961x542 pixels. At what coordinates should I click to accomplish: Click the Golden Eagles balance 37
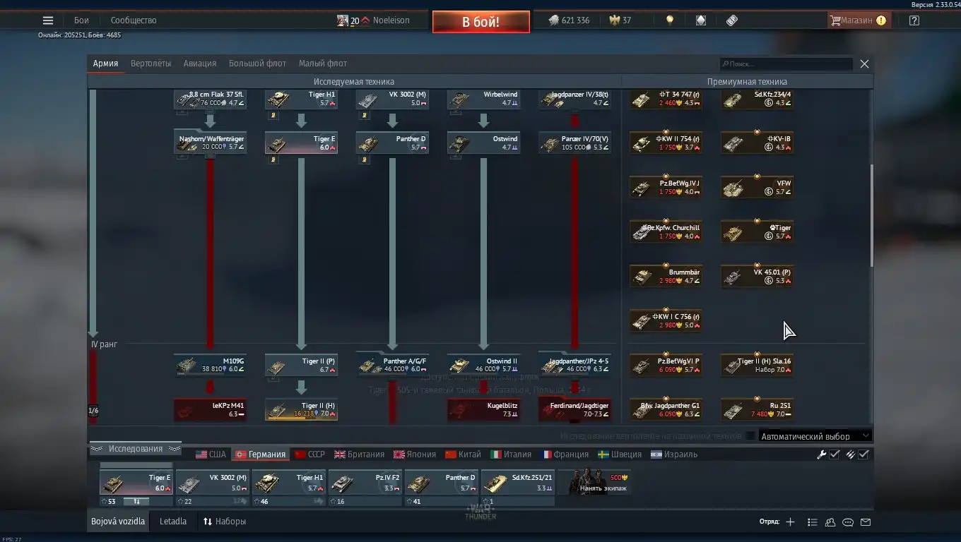coord(620,20)
